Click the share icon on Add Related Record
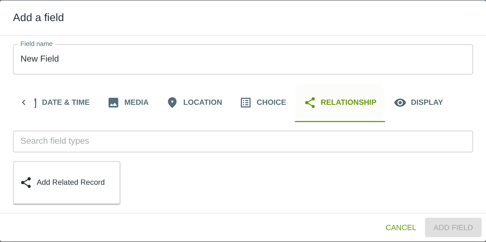 26,183
